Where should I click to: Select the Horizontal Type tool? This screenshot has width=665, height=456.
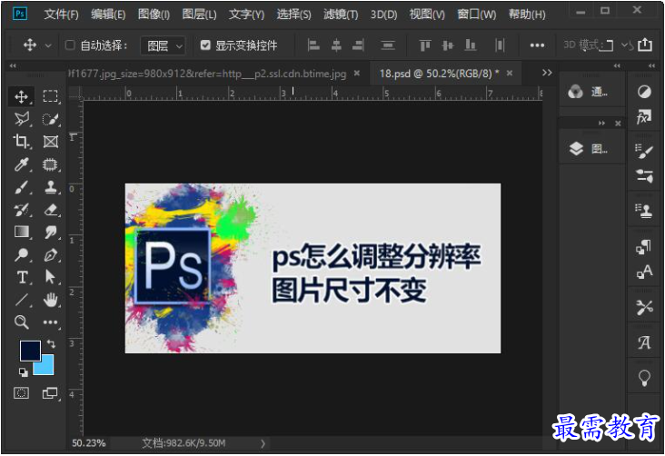[21, 277]
